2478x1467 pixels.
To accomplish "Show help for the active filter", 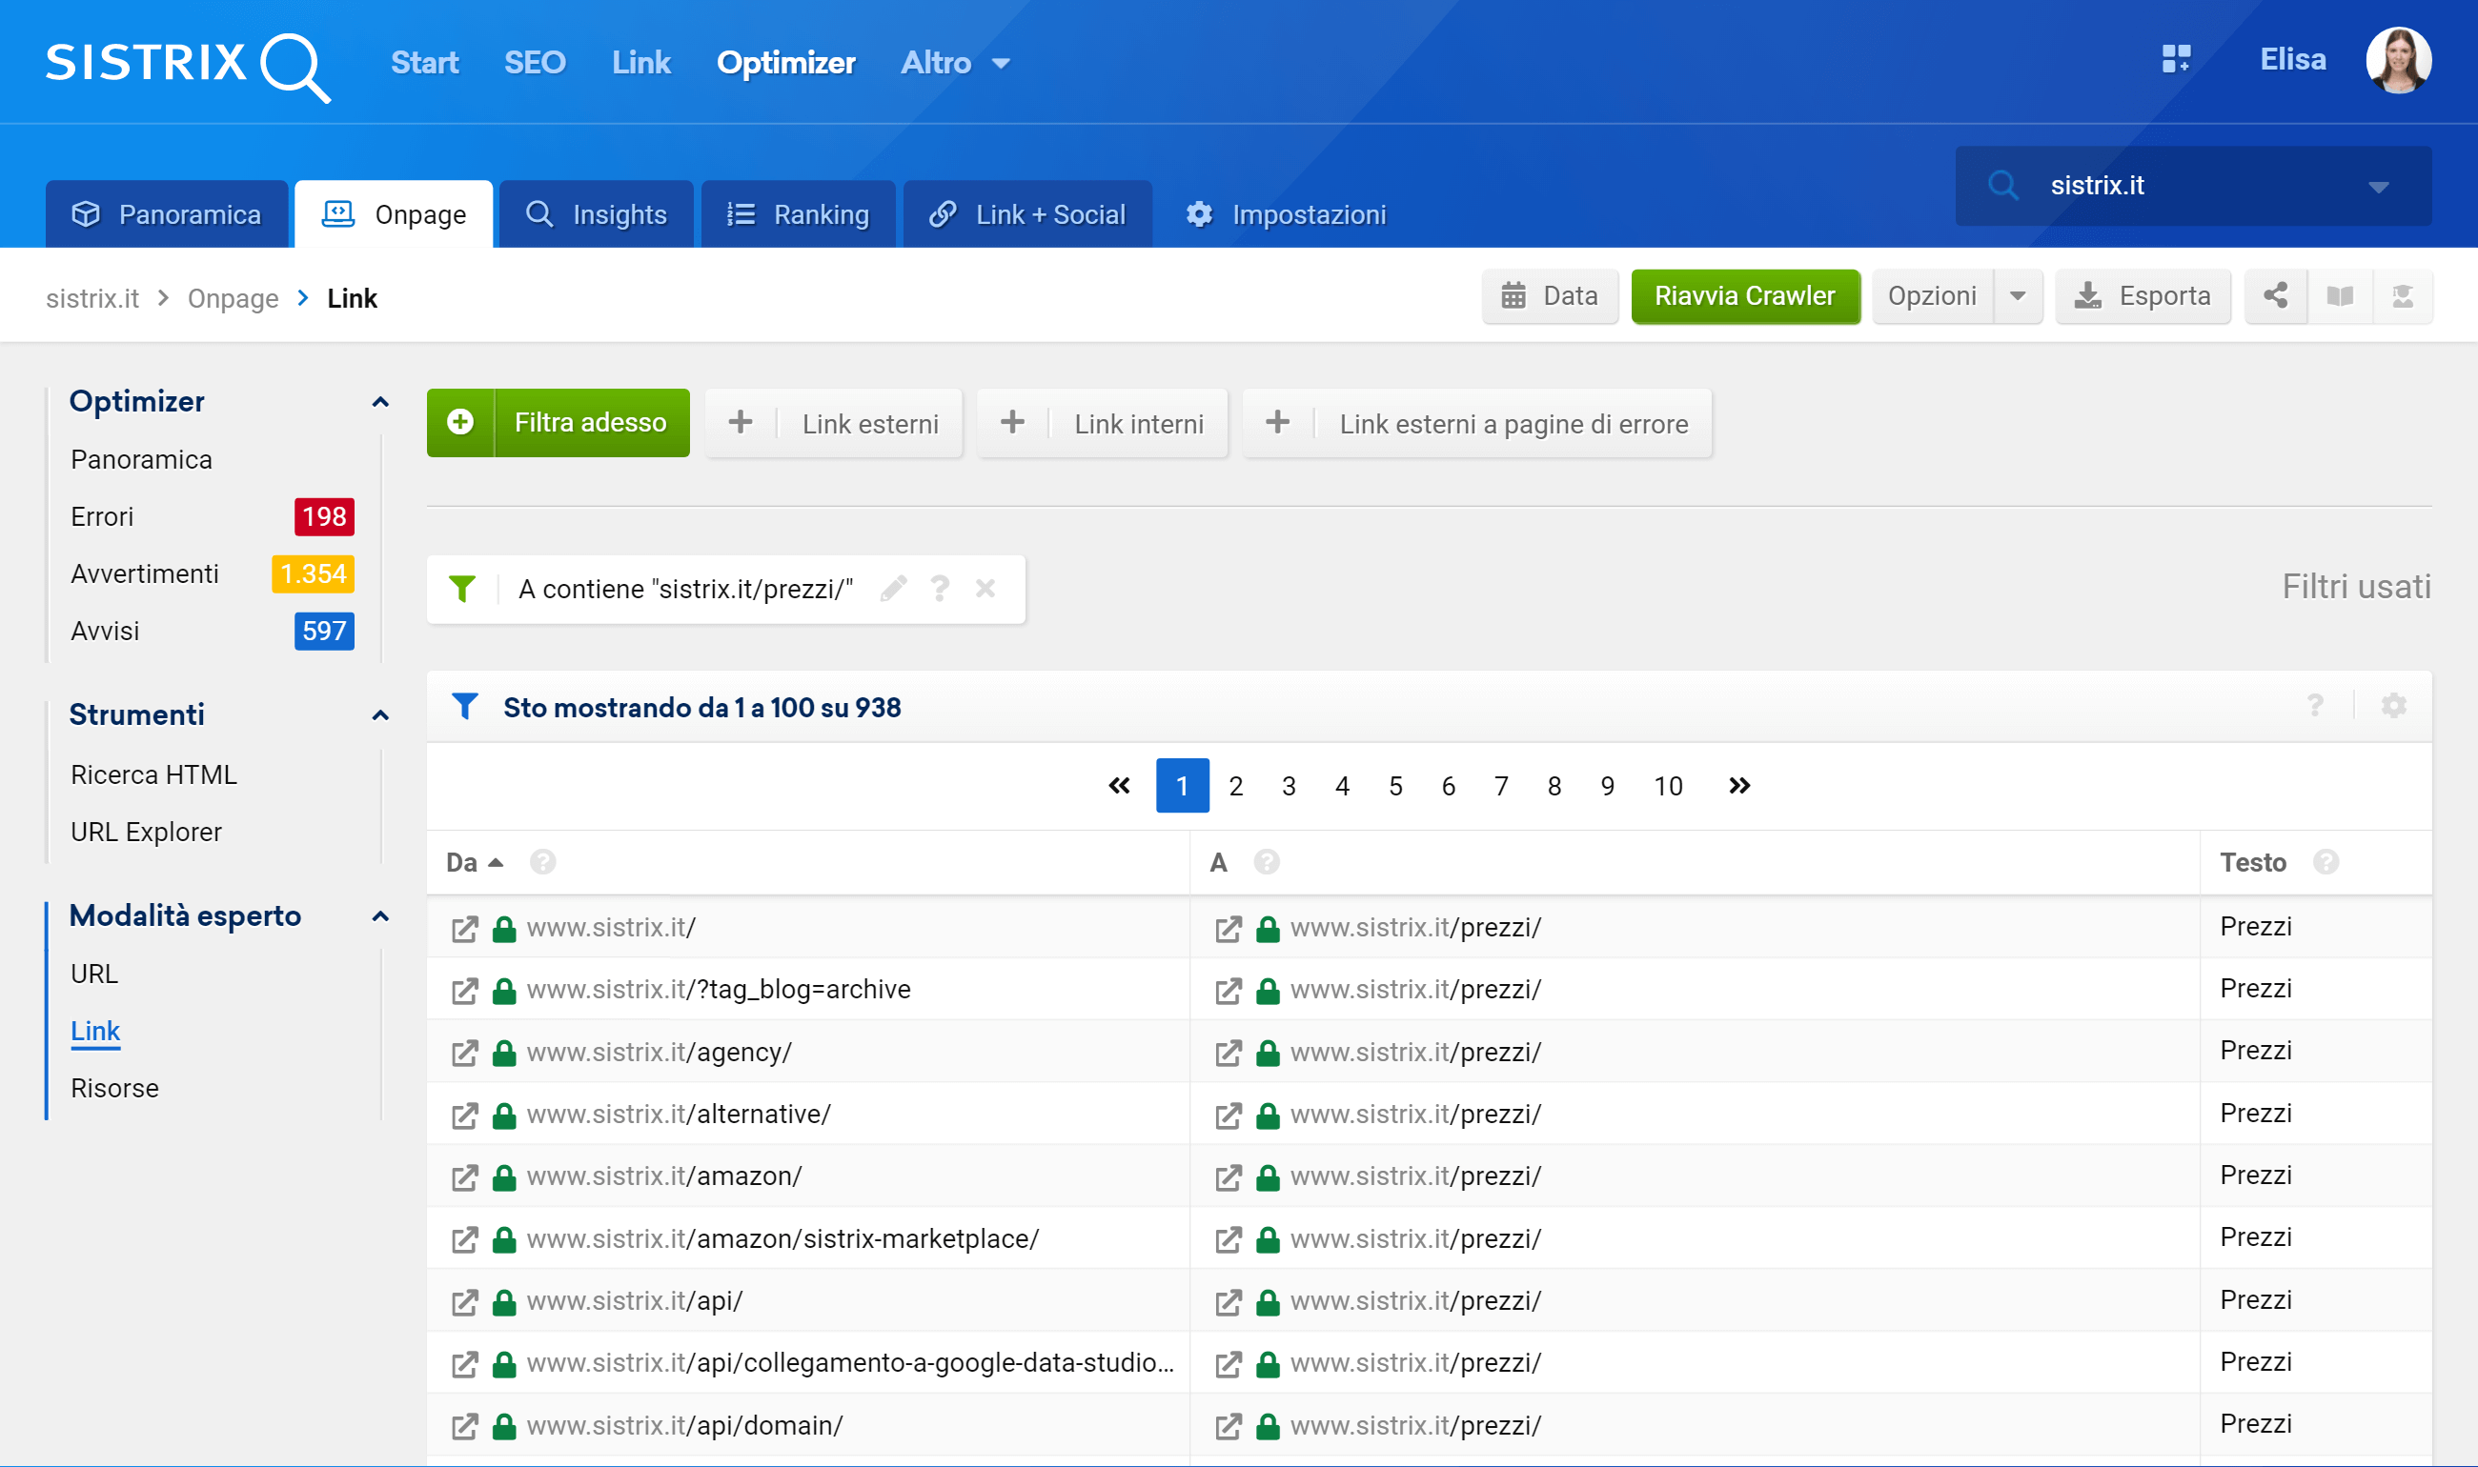I will 940,588.
